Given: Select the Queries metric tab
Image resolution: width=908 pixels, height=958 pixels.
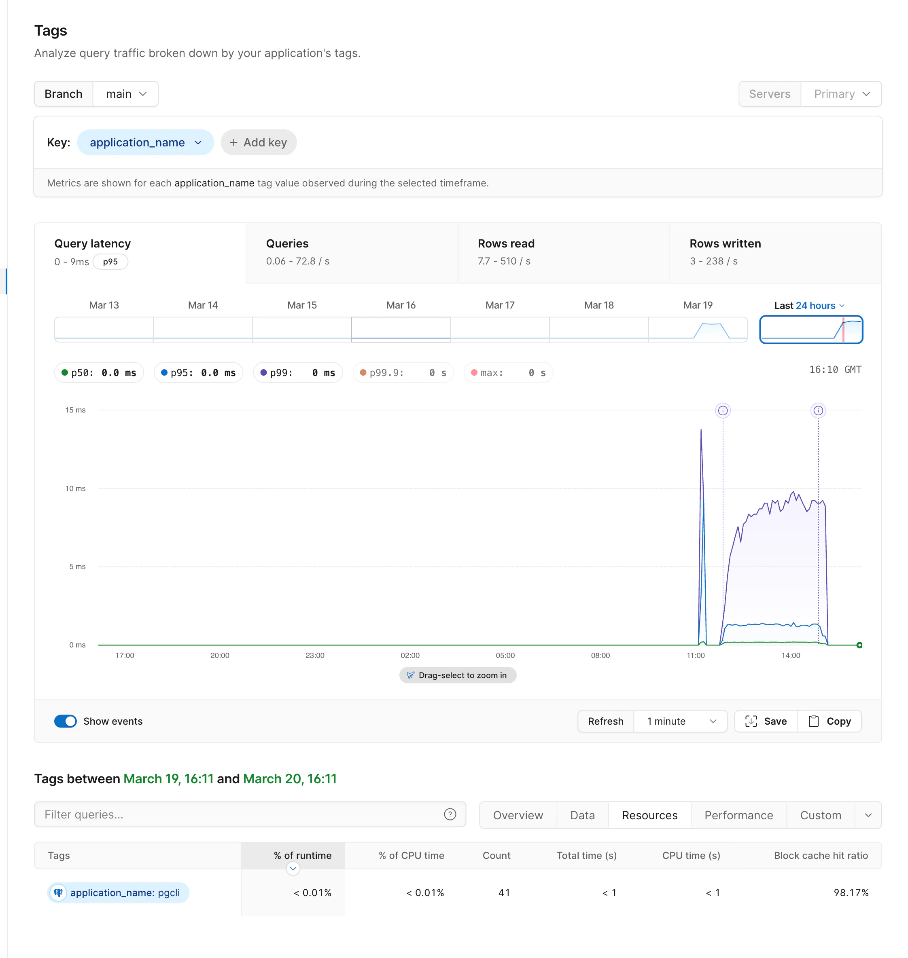Looking at the screenshot, I should 351,252.
